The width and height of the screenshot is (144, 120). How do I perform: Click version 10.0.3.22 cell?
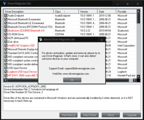tap(85, 31)
